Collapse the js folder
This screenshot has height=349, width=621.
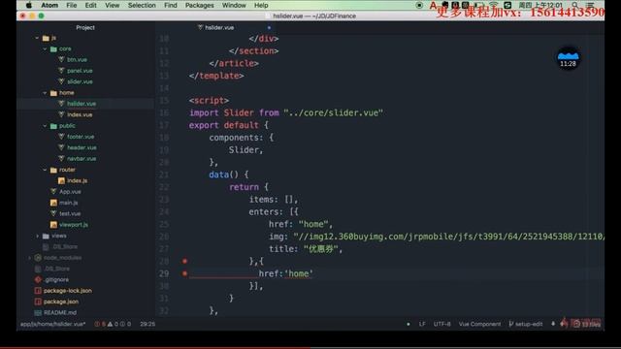click(x=37, y=38)
